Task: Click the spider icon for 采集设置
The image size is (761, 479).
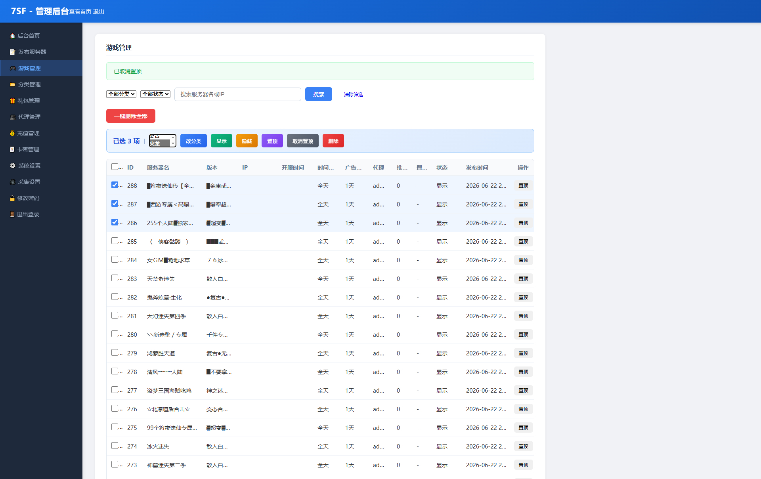Action: [13, 182]
